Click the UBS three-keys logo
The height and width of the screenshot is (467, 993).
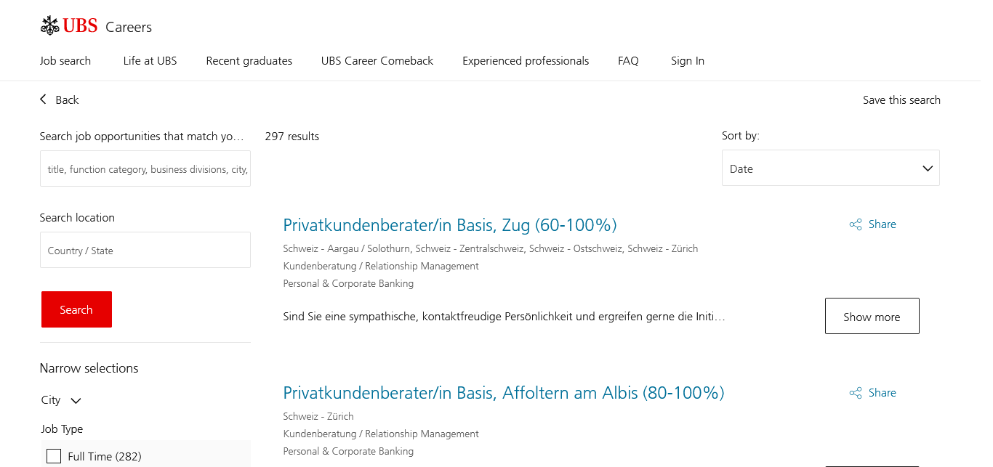pos(50,26)
